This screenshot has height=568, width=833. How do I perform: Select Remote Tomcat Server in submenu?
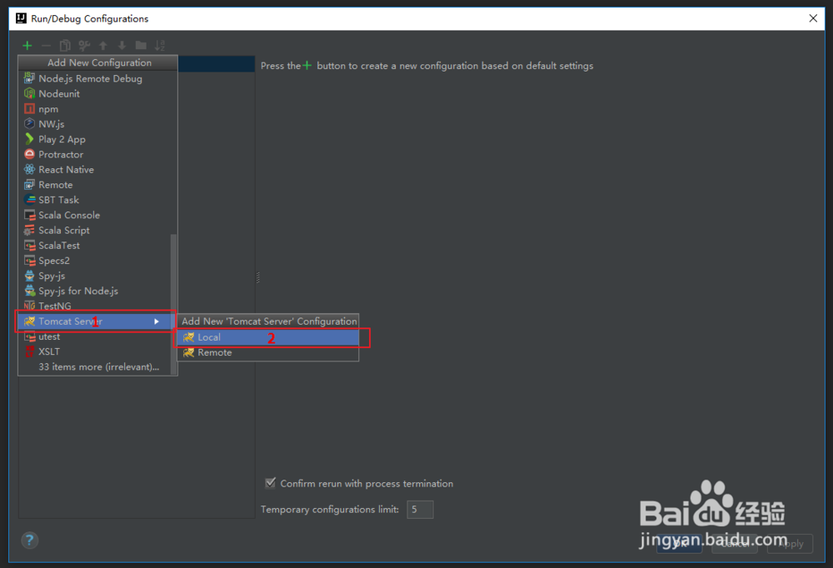coord(267,352)
